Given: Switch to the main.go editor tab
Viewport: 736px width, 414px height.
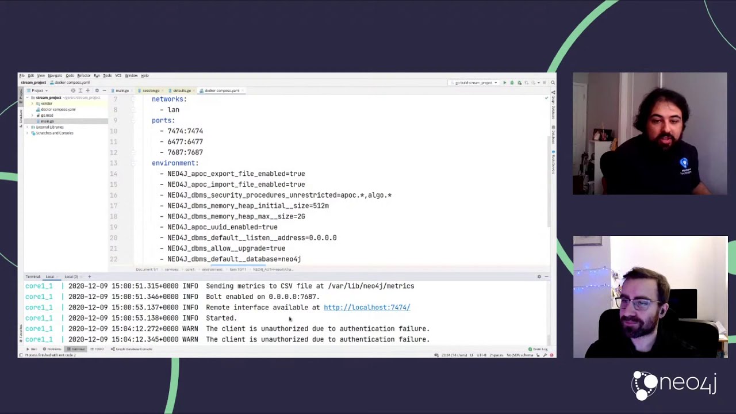Looking at the screenshot, I should [x=122, y=90].
